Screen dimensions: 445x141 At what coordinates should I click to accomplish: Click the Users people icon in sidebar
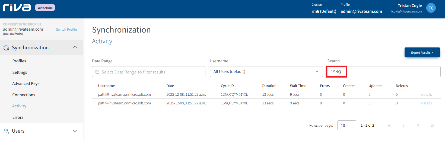(6, 131)
